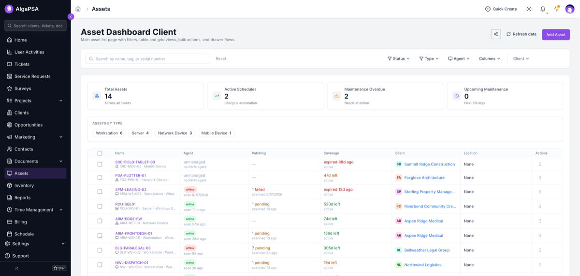
Task: Open Tickets in the sidebar
Action: (x=35, y=64)
